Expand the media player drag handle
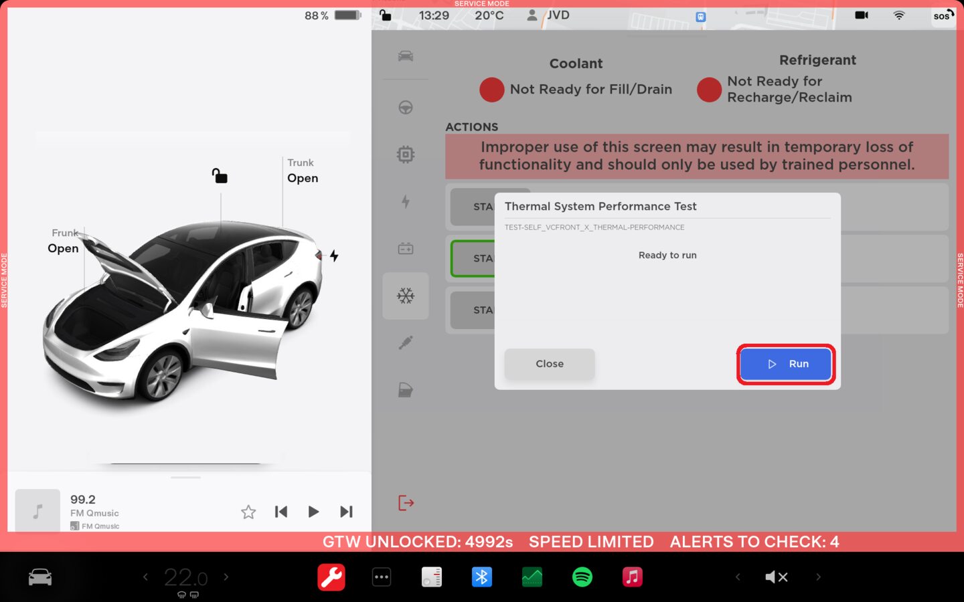The height and width of the screenshot is (602, 964). click(x=185, y=478)
